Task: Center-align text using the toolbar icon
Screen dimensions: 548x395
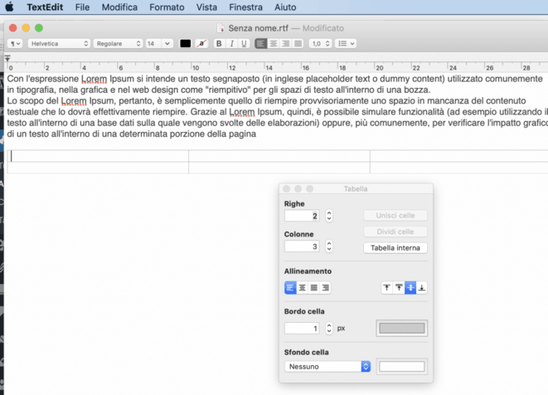Action: [x=274, y=43]
